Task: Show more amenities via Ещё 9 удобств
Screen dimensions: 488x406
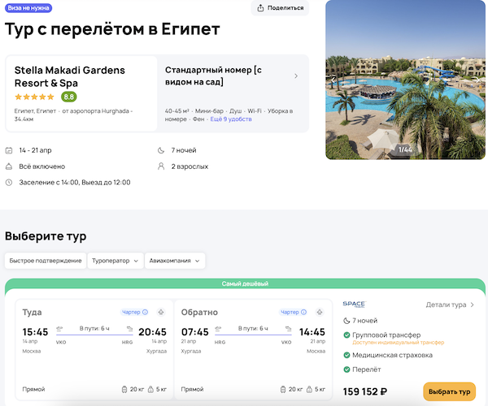Action: click(x=231, y=119)
